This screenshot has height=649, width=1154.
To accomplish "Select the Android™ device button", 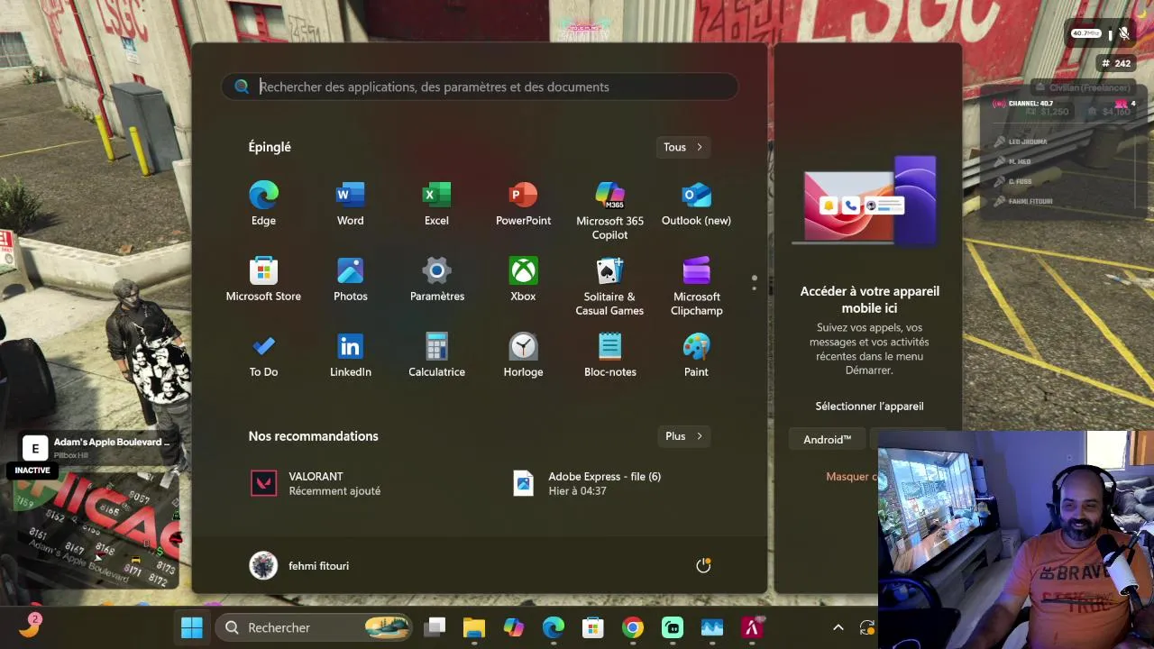I will [828, 440].
